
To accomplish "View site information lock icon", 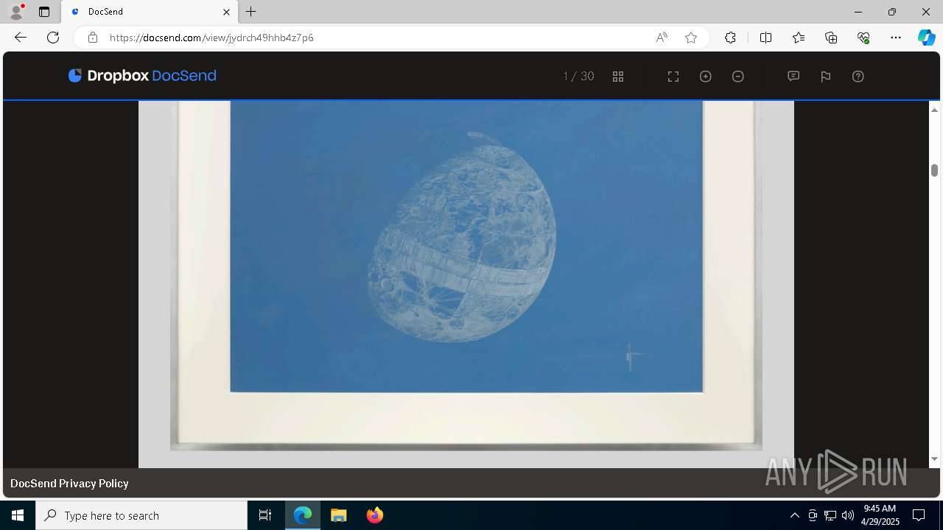I will click(93, 38).
